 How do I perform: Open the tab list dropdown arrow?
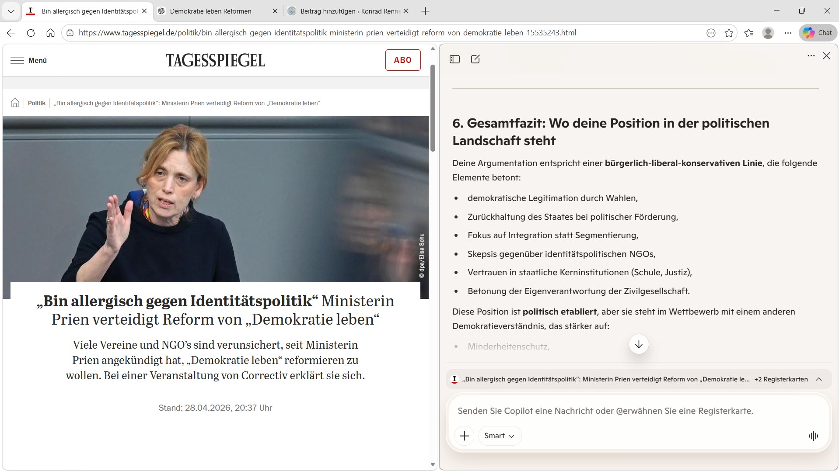pos(11,11)
